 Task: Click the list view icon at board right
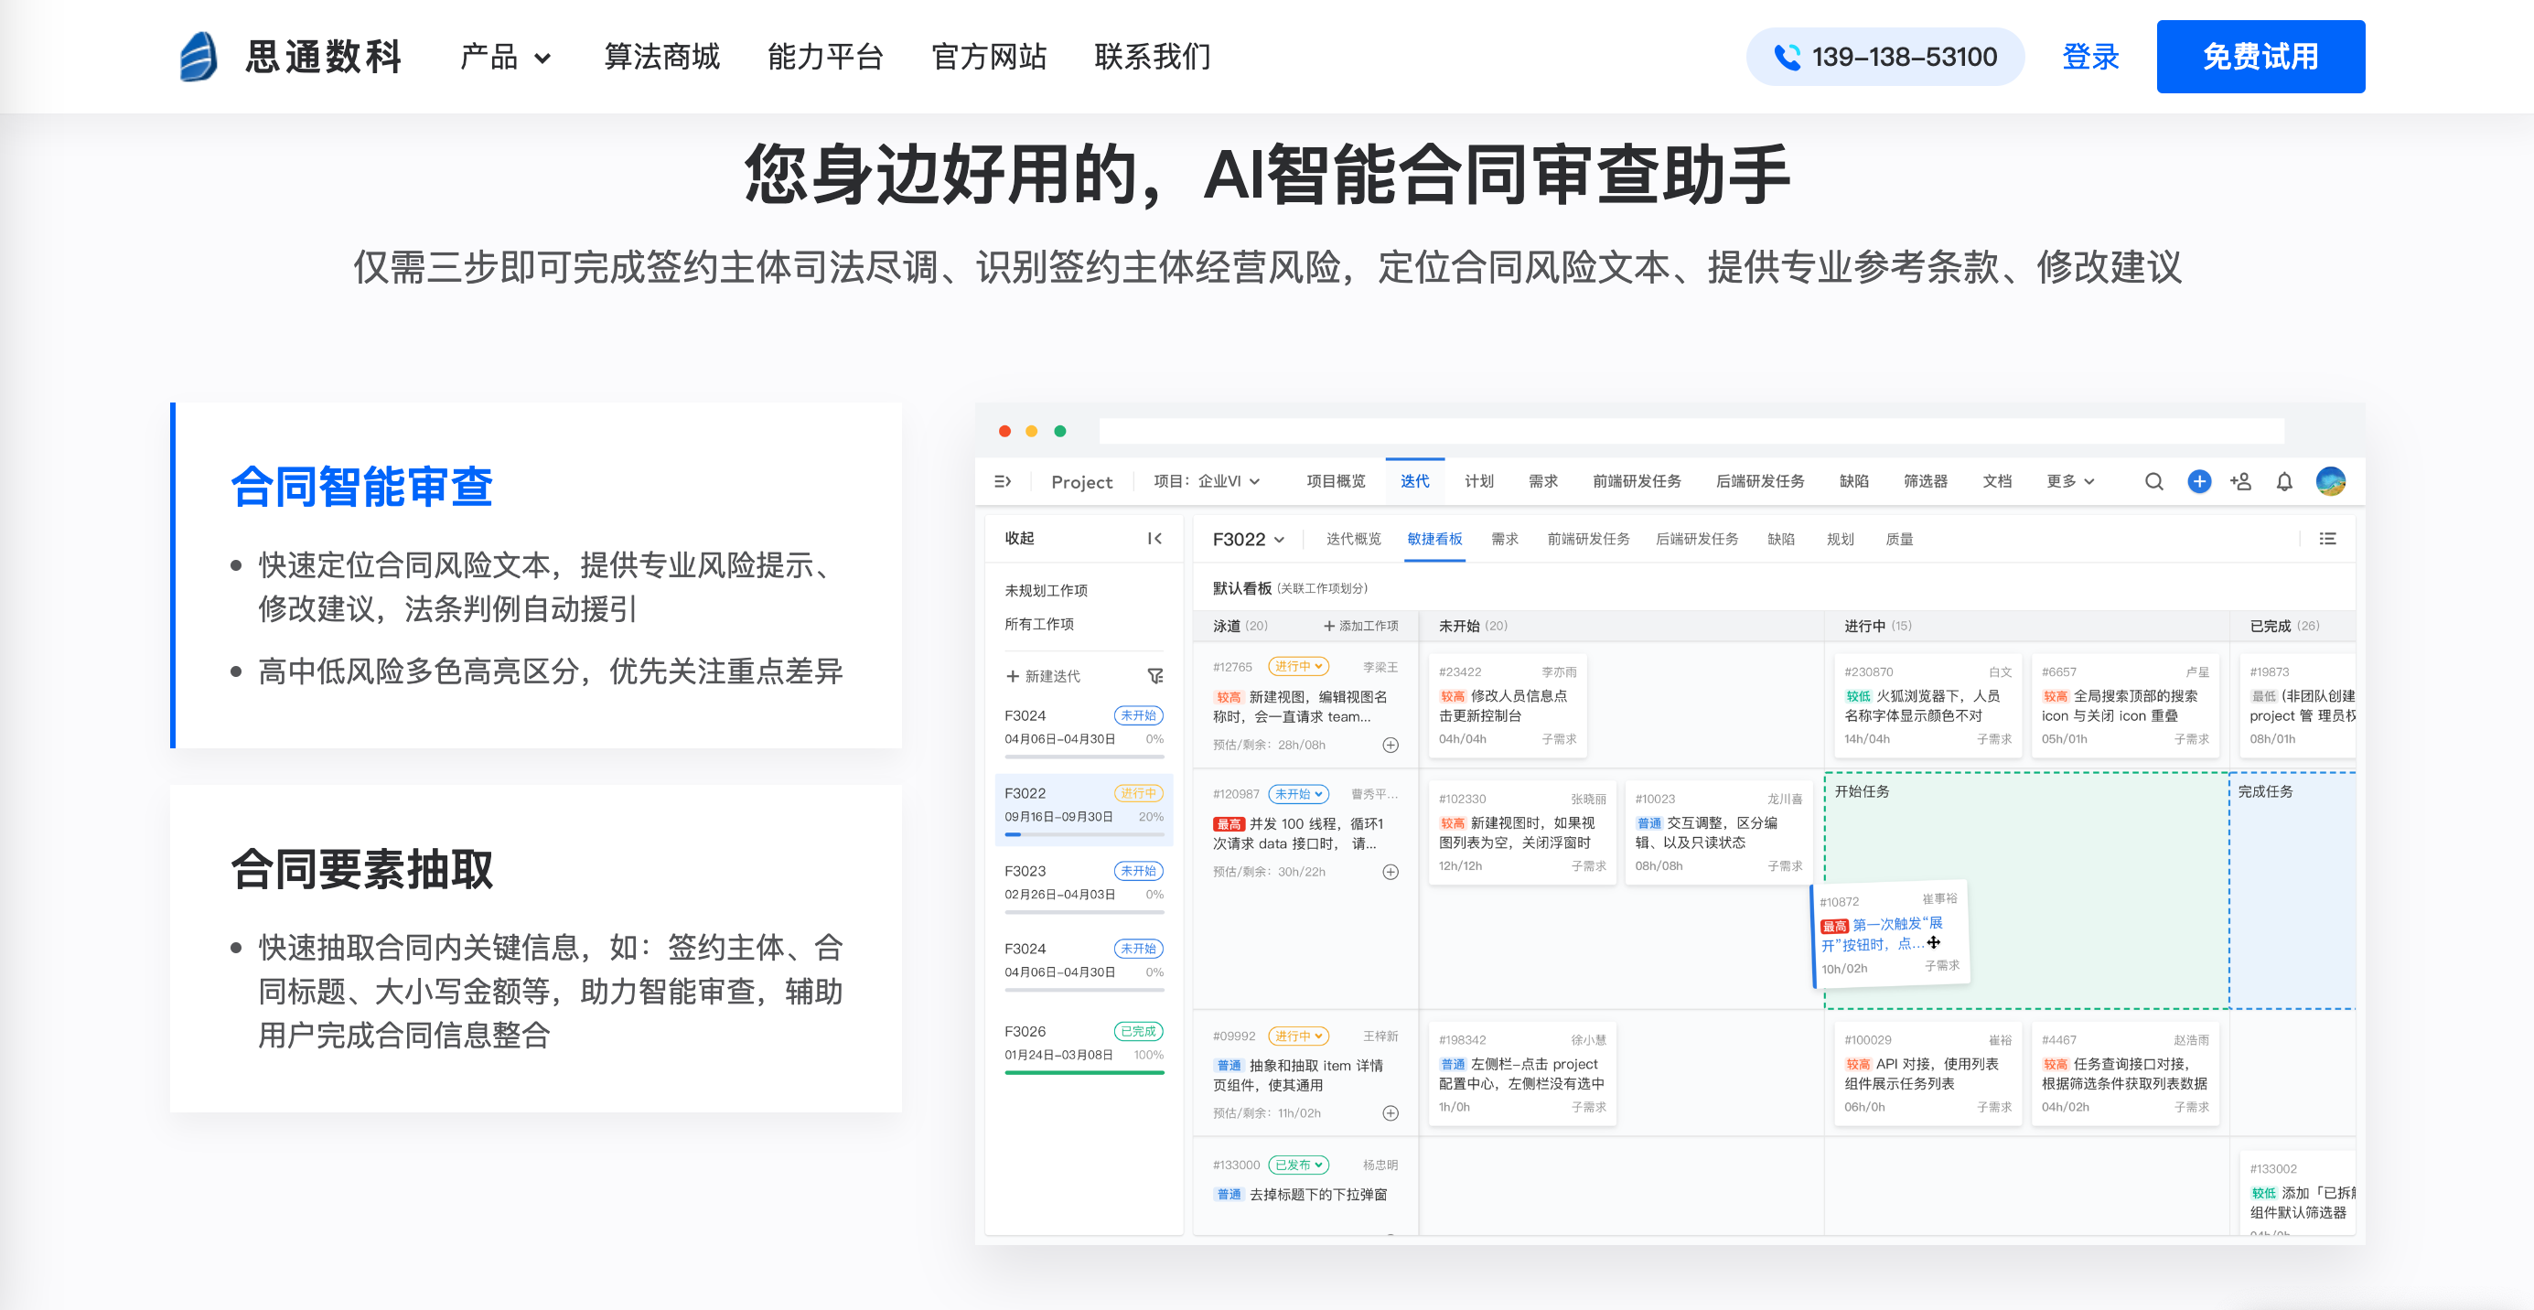pyautogui.click(x=2326, y=538)
